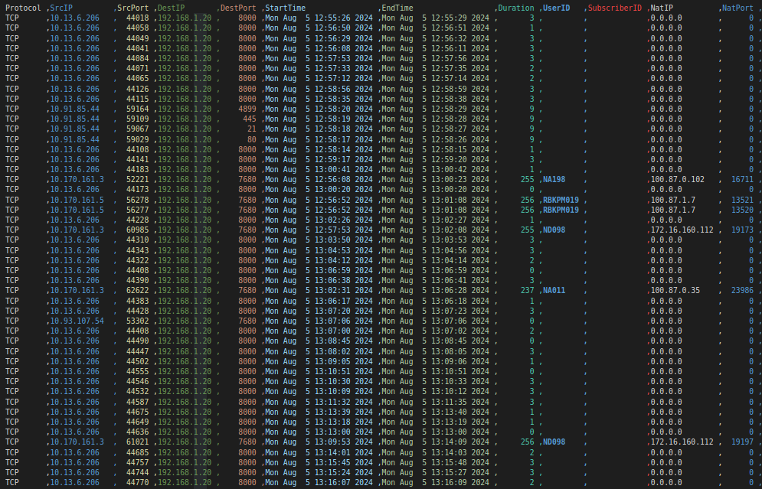Select destination port 80 value
The image size is (762, 489).
coord(251,139)
